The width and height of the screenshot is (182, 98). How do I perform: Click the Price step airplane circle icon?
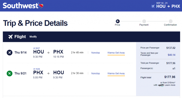pos(118,21)
